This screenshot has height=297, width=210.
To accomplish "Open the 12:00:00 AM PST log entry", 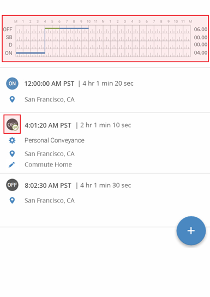I will click(105, 90).
